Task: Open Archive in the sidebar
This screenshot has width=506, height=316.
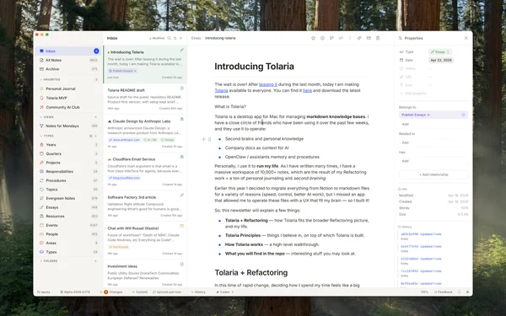Action: click(x=69, y=69)
